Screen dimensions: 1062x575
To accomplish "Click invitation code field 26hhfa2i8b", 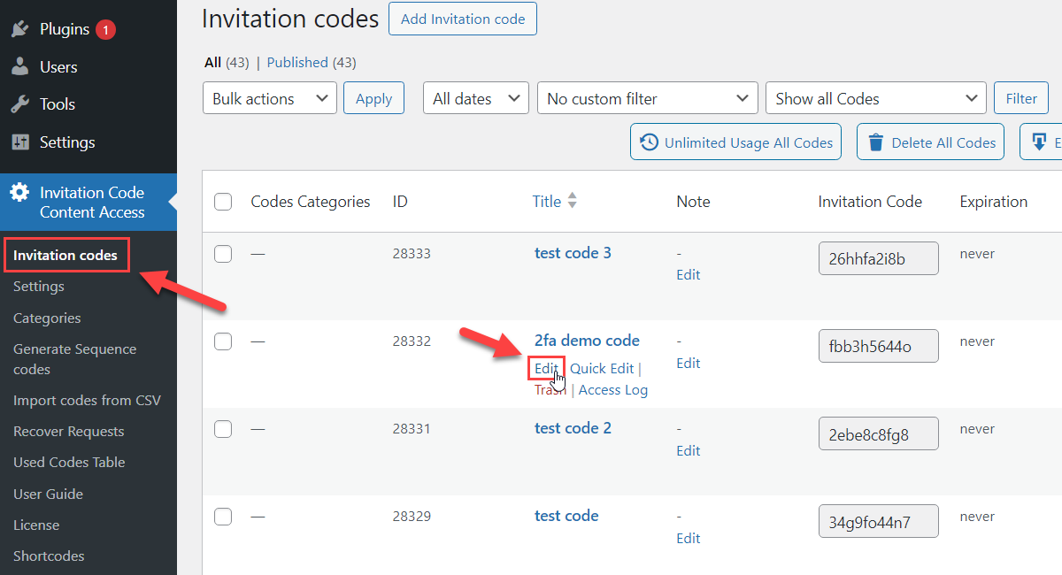I will [878, 258].
